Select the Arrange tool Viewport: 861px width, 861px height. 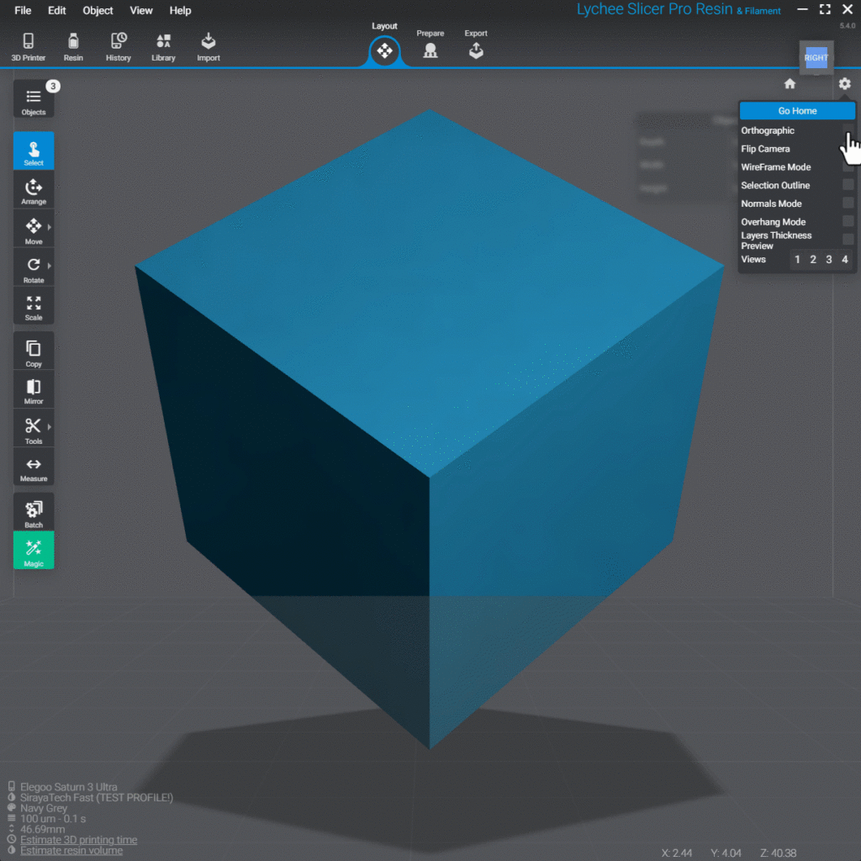(34, 191)
